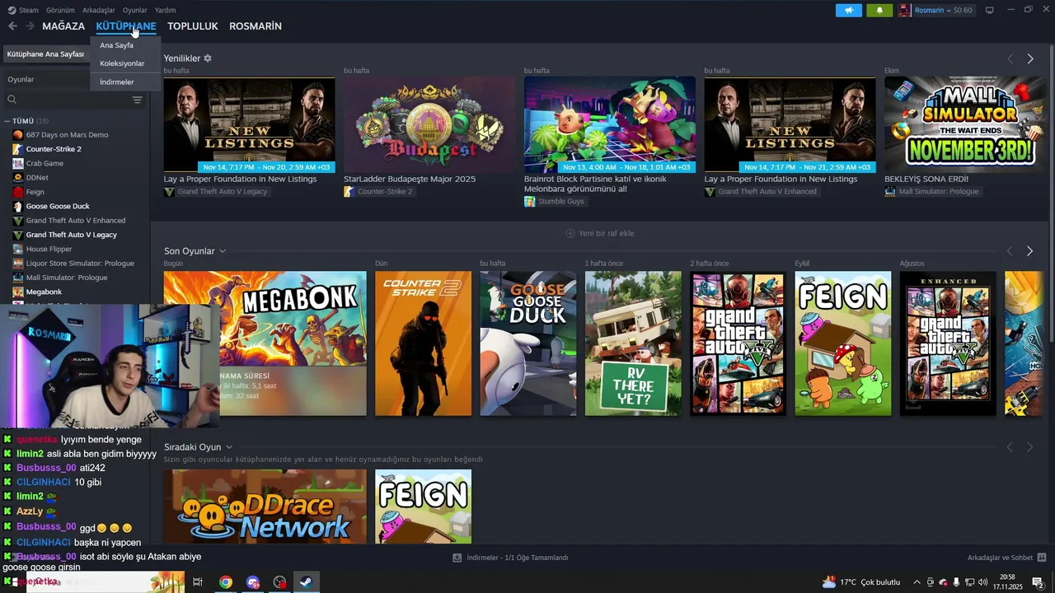The width and height of the screenshot is (1055, 593).
Task: Open the green notifications bell
Action: click(x=879, y=10)
